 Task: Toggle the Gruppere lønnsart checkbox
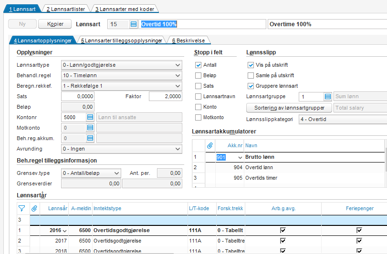tap(251, 86)
